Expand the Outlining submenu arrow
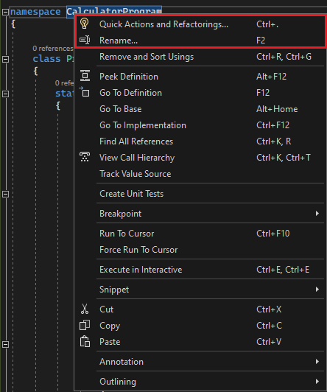327x392 pixels. click(317, 382)
